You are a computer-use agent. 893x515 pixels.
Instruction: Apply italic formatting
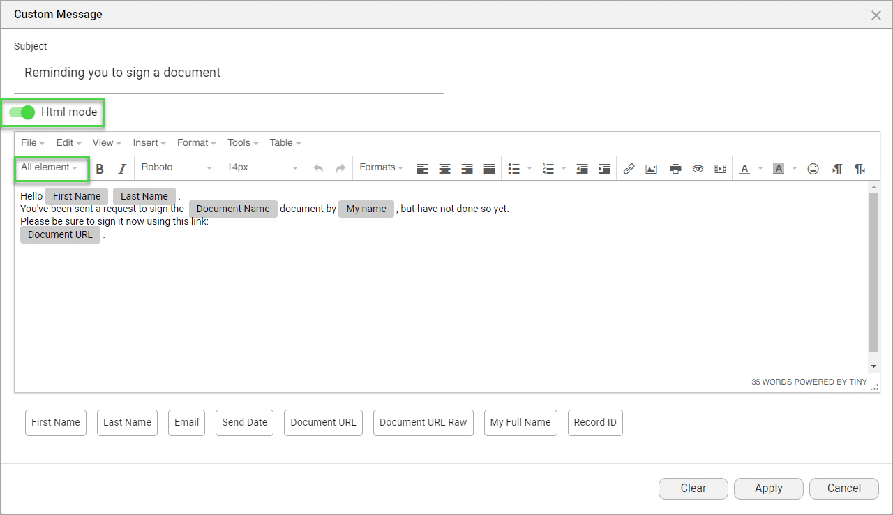(x=122, y=168)
